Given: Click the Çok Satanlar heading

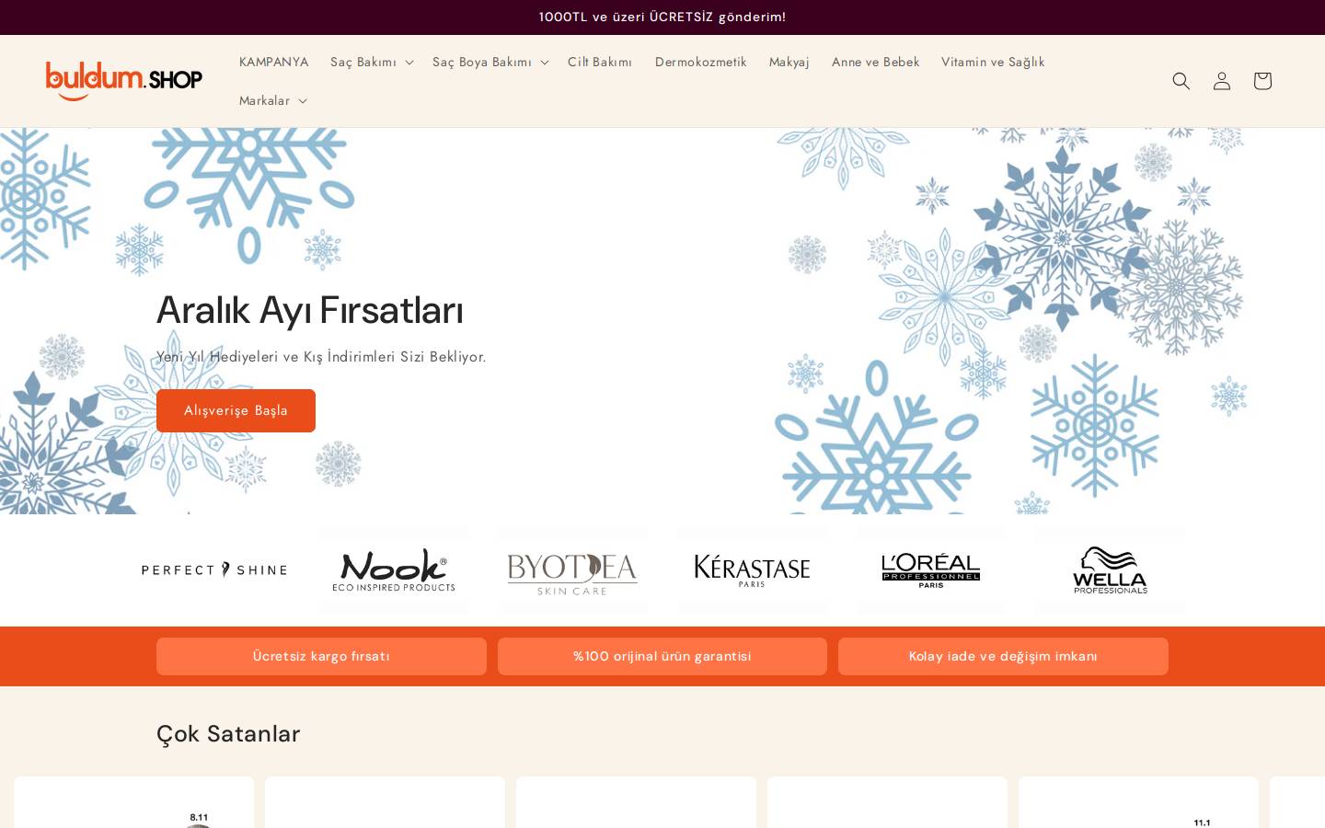Looking at the screenshot, I should point(228,733).
